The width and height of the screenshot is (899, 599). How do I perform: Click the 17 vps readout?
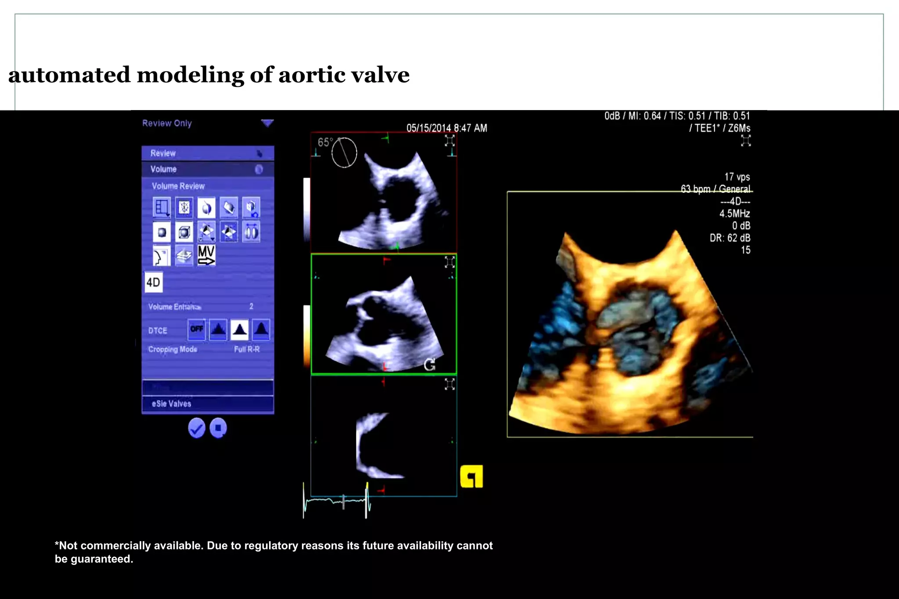point(737,177)
